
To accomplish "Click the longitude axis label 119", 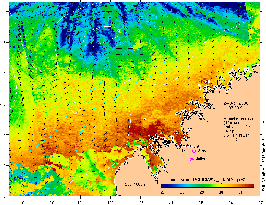I will point(21,203).
